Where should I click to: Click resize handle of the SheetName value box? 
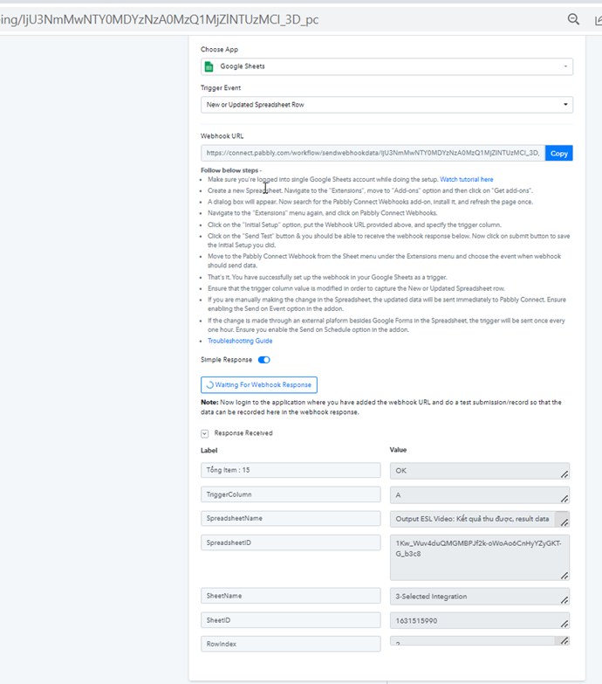564,600
